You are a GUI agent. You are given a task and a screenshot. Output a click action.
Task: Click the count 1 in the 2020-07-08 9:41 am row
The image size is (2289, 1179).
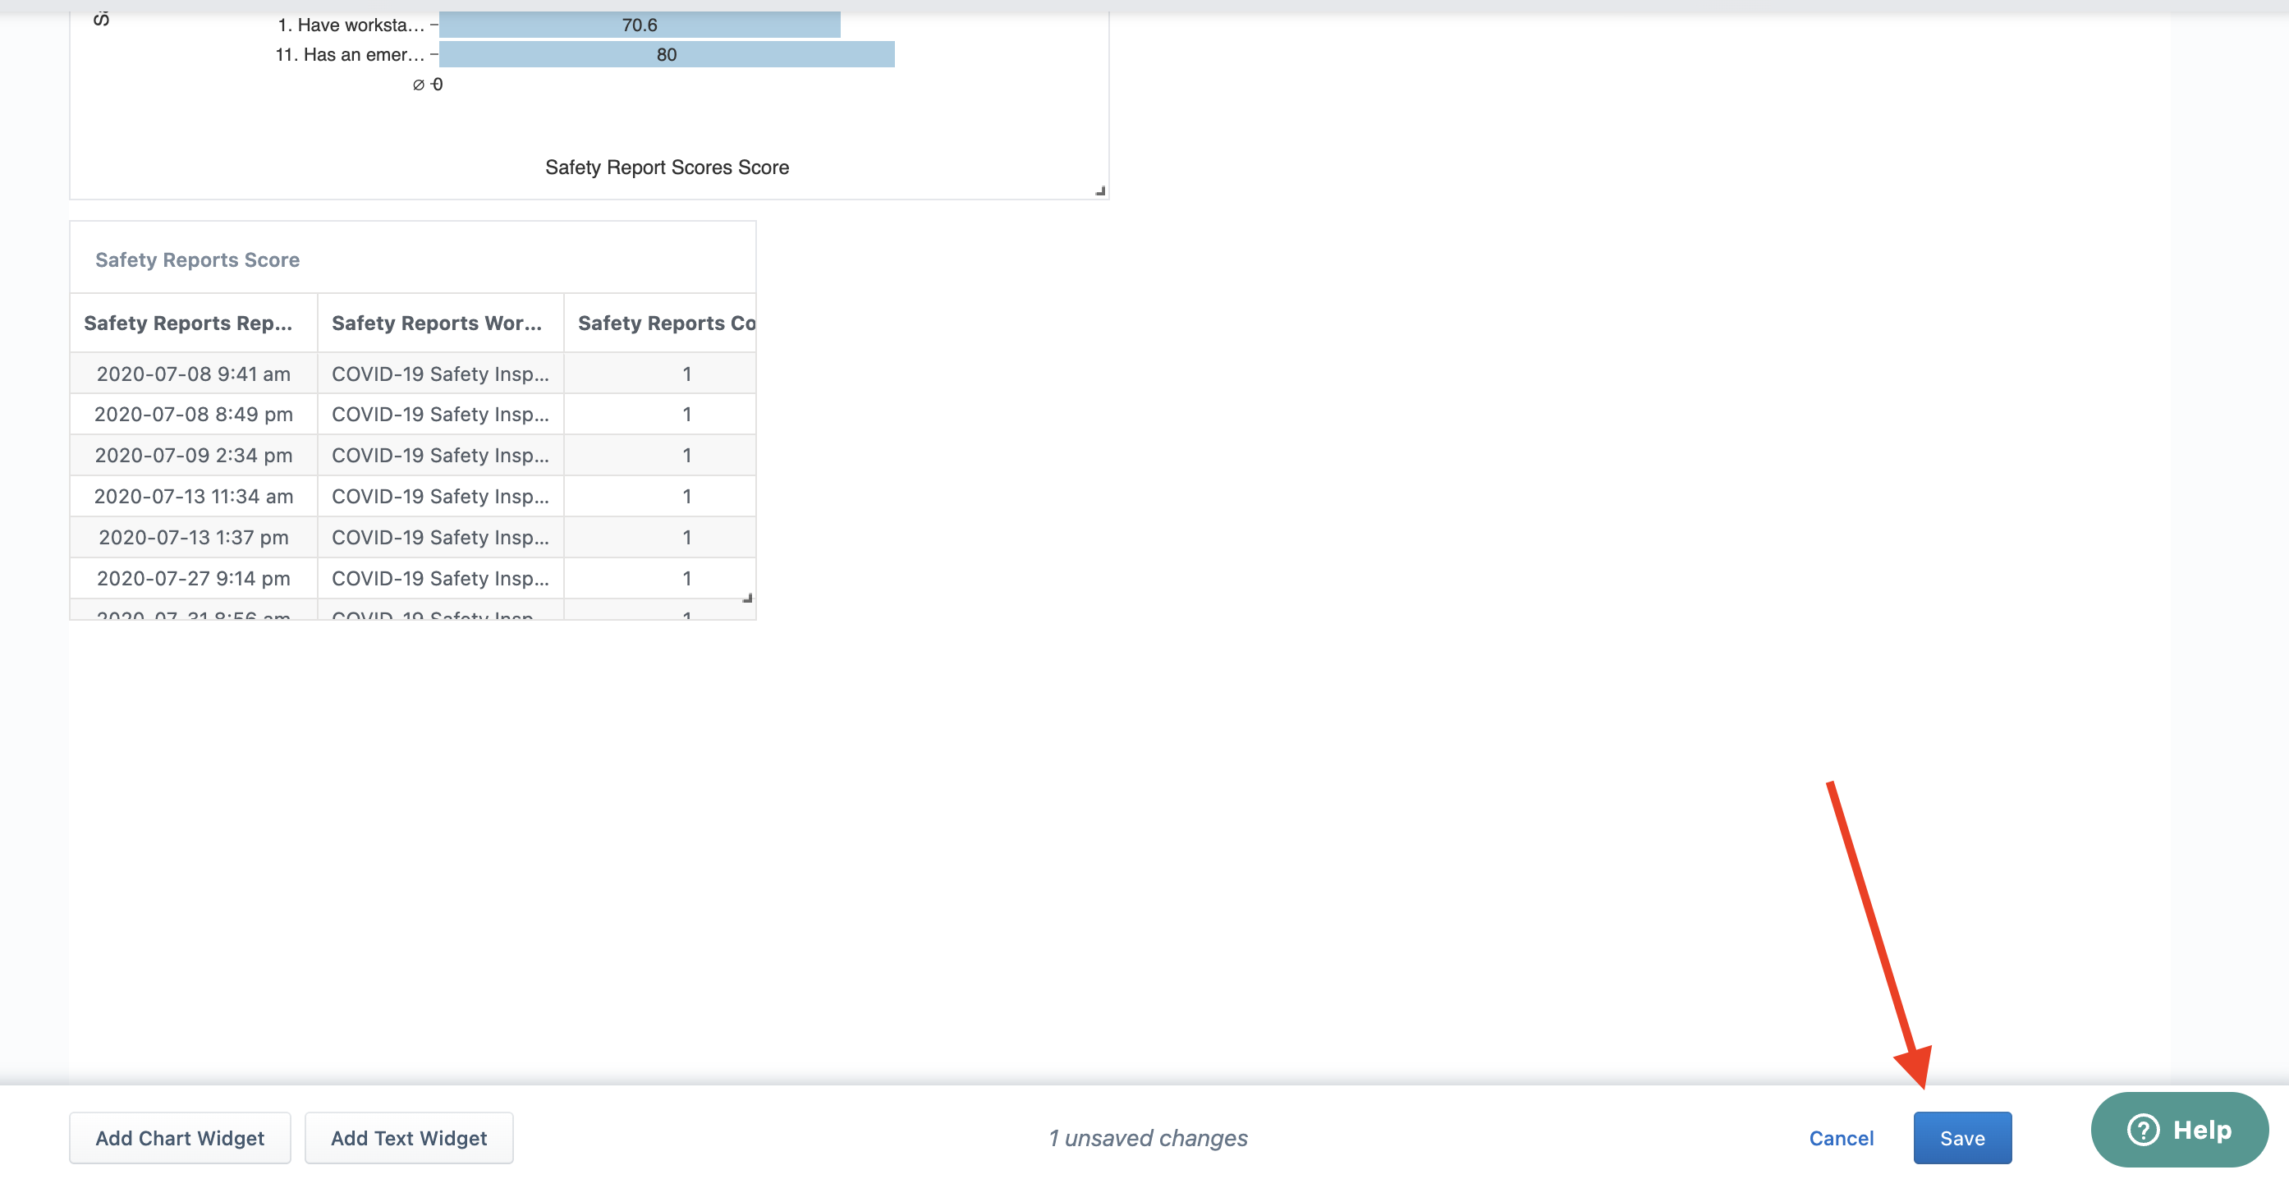pos(686,373)
